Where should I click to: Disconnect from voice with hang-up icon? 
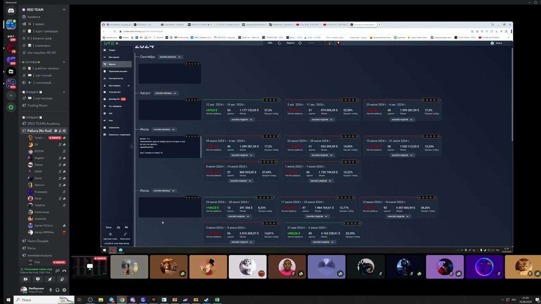(x=64, y=271)
